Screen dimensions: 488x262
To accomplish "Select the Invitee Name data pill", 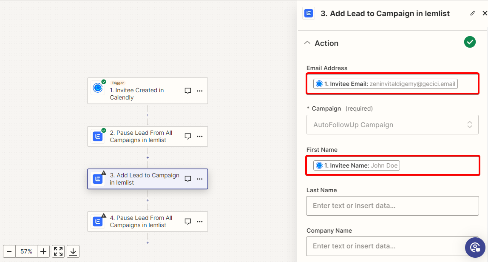I will pos(356,165).
